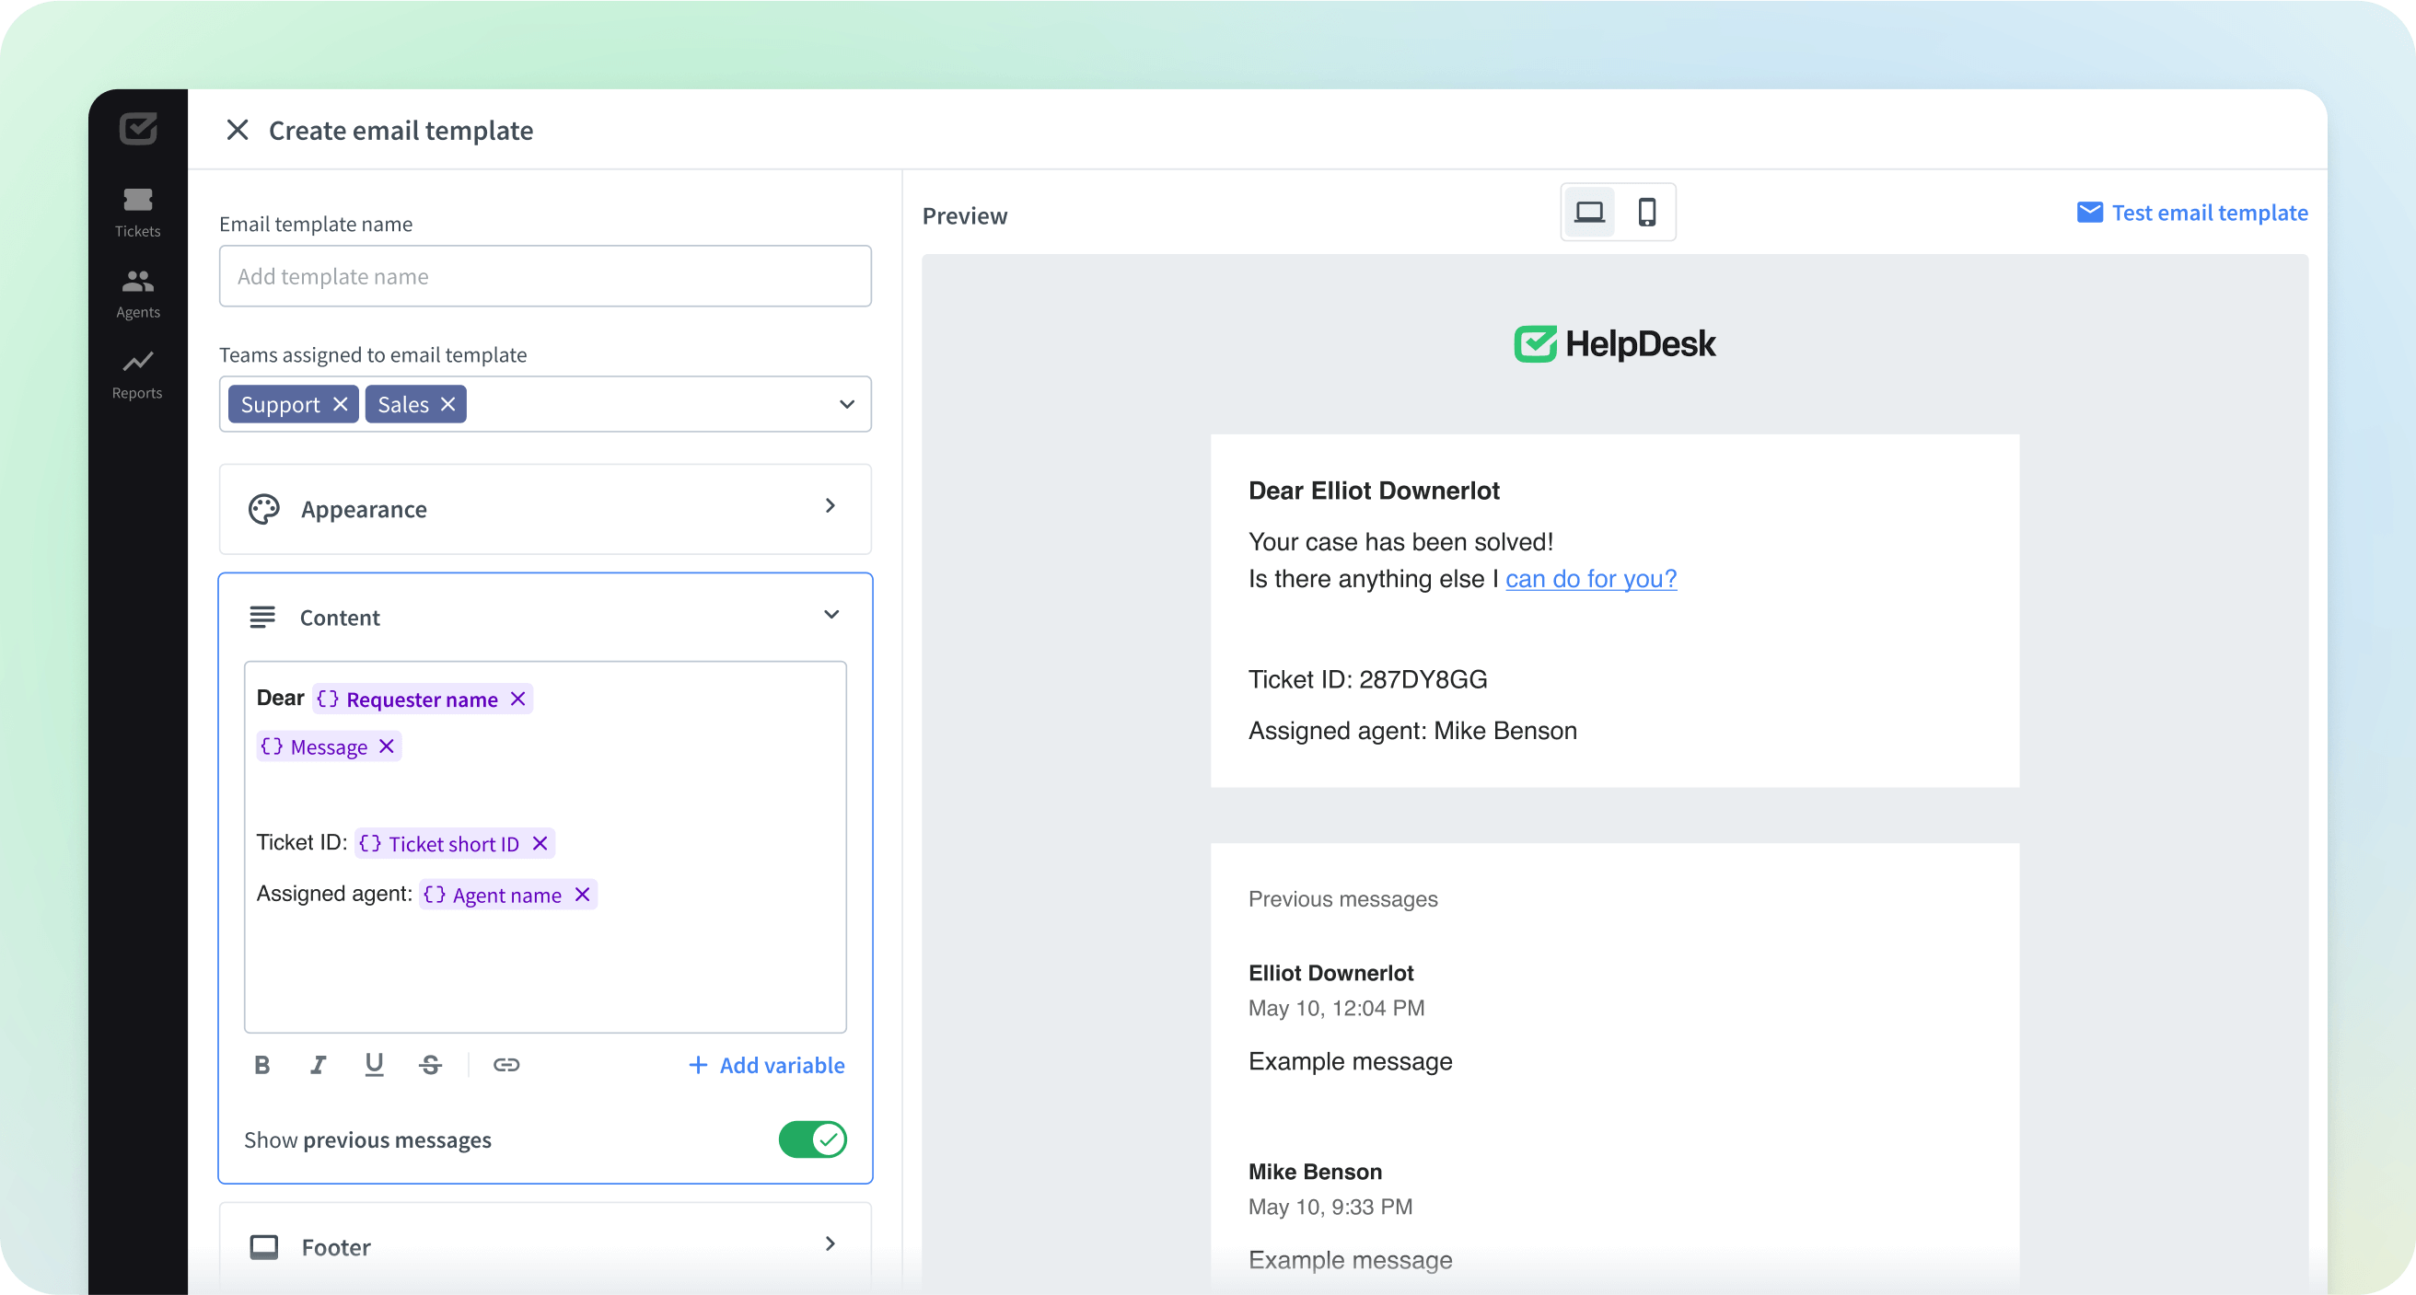Remove the Sales team tag
Screen dimensions: 2416x1295
[448, 404]
